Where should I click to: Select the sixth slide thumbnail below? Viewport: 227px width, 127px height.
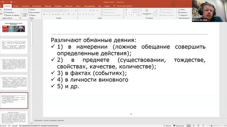tap(14, 117)
